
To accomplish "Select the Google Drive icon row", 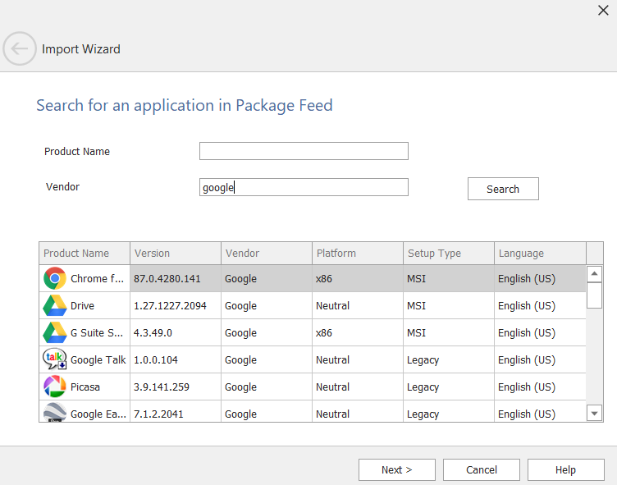I will click(55, 305).
